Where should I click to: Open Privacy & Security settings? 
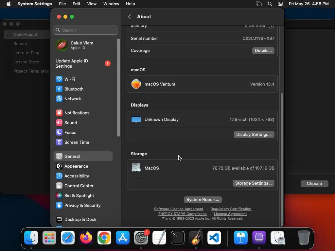click(83, 206)
